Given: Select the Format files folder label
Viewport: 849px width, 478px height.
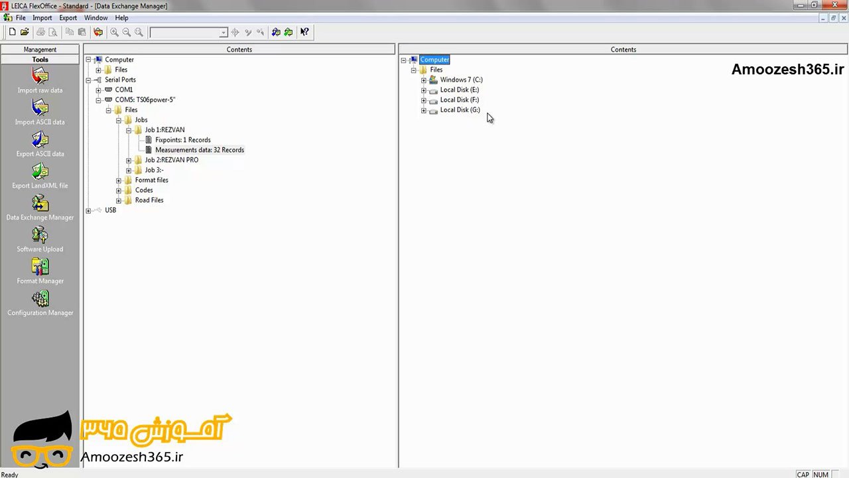Looking at the screenshot, I should pos(152,181).
